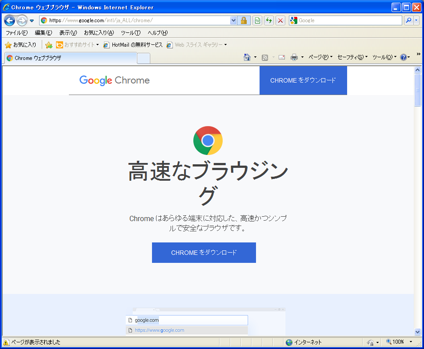Expand the command bar overflow chevron
Viewport: 424px width, 349px height.
point(418,54)
